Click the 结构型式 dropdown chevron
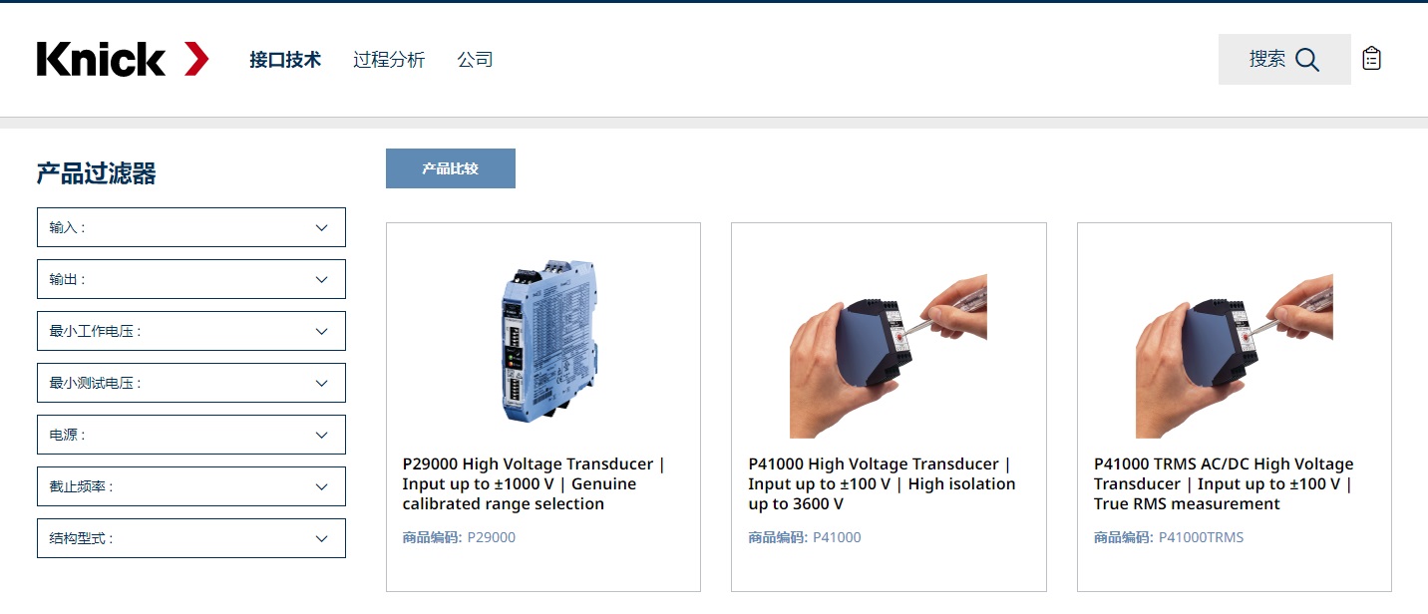1428x614 pixels. pos(321,538)
